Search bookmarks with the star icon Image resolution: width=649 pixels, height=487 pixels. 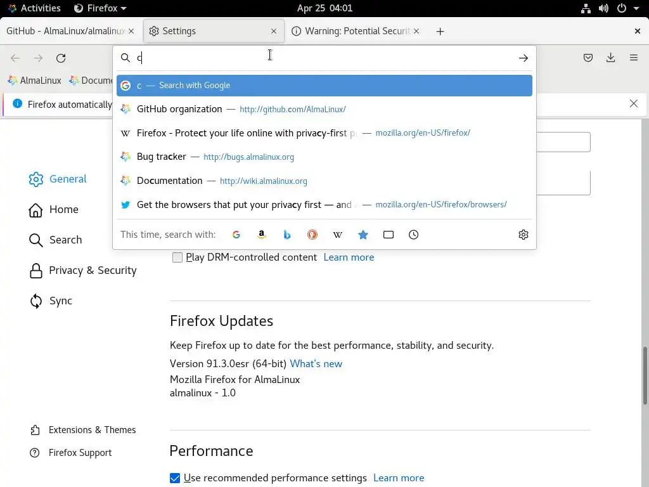coord(363,235)
